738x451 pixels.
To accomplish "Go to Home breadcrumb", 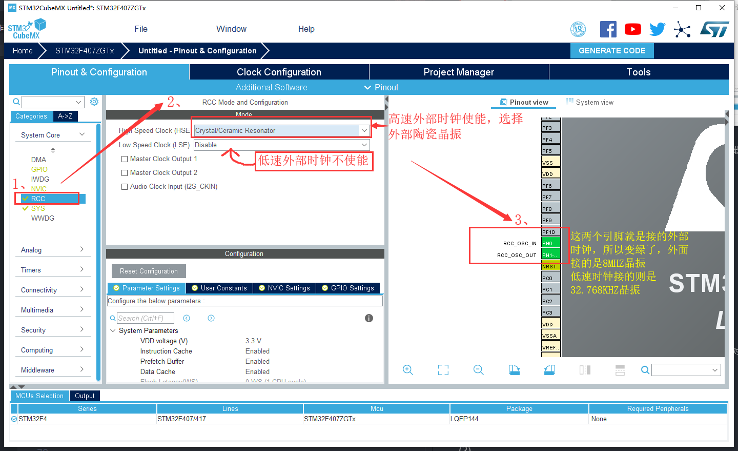I will pos(23,51).
